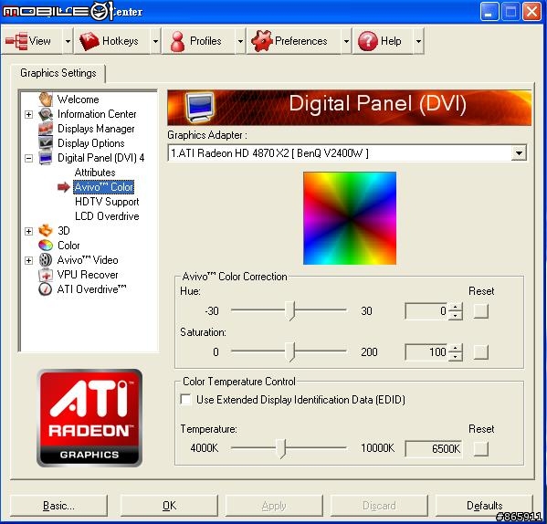Collapse the Digital Panel (DVI) 4 node
The image size is (547, 524).
(x=29, y=158)
